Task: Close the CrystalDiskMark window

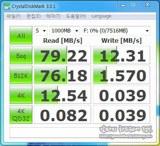Action: [x=147, y=5]
